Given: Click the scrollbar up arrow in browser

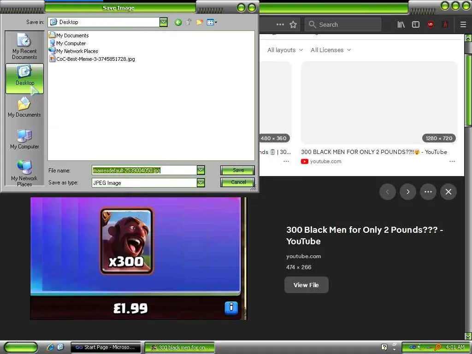Looking at the screenshot, I should point(468,39).
